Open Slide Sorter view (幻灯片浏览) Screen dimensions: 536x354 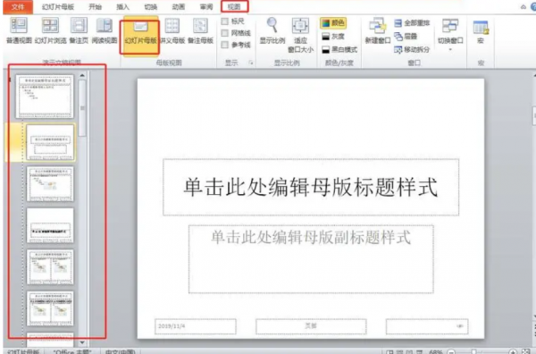point(50,30)
